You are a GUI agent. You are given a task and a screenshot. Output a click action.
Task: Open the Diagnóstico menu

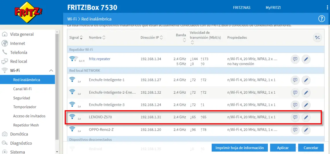(x=21, y=143)
